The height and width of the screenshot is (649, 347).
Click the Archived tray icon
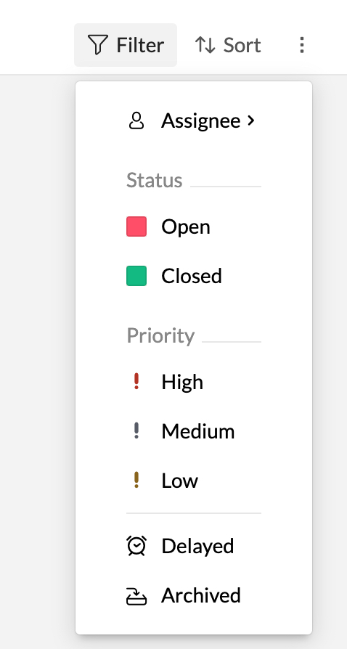[x=136, y=595]
